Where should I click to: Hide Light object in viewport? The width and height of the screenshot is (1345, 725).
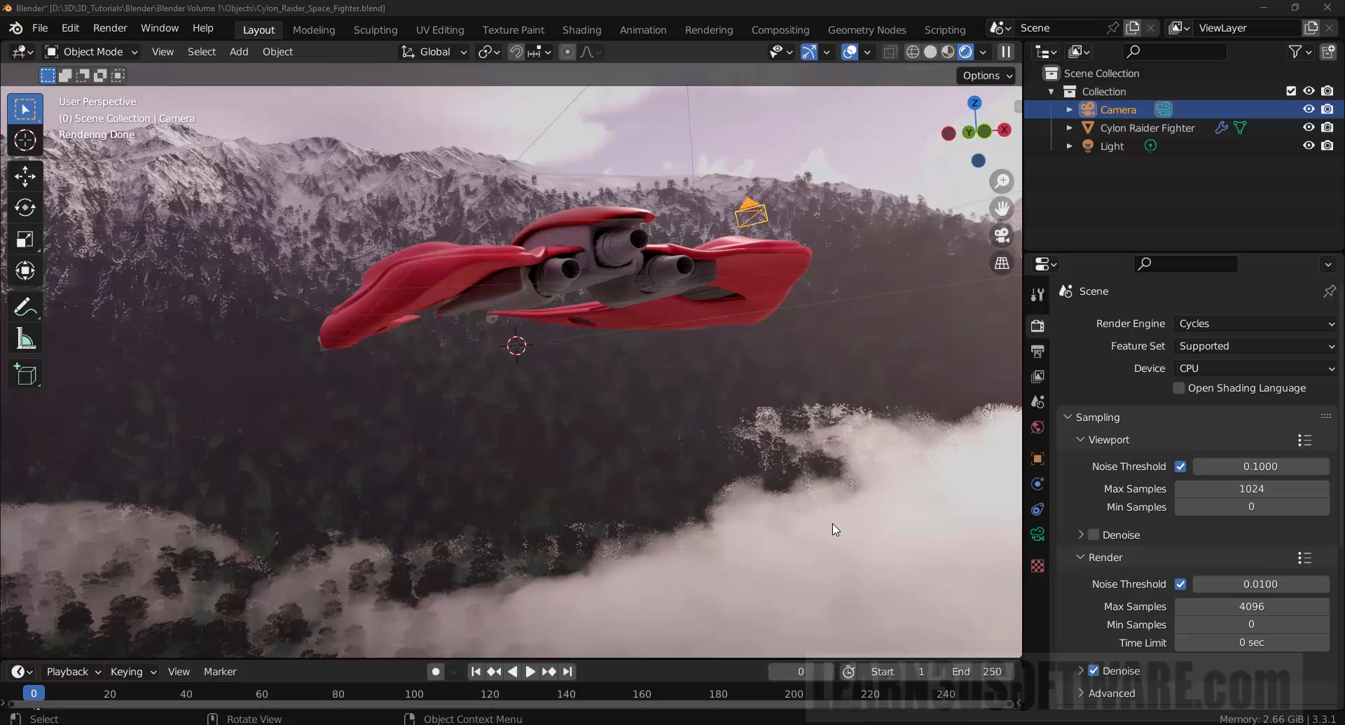(x=1309, y=146)
